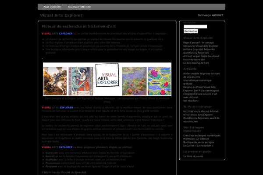Open the Vos réactions link
The width and height of the screenshot is (263, 175).
(191, 101)
